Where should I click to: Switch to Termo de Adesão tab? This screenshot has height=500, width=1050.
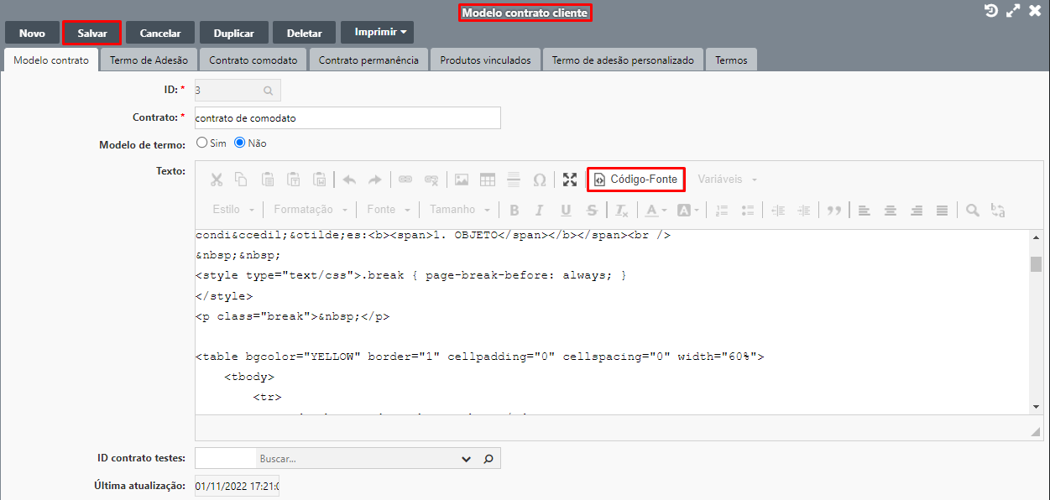149,60
